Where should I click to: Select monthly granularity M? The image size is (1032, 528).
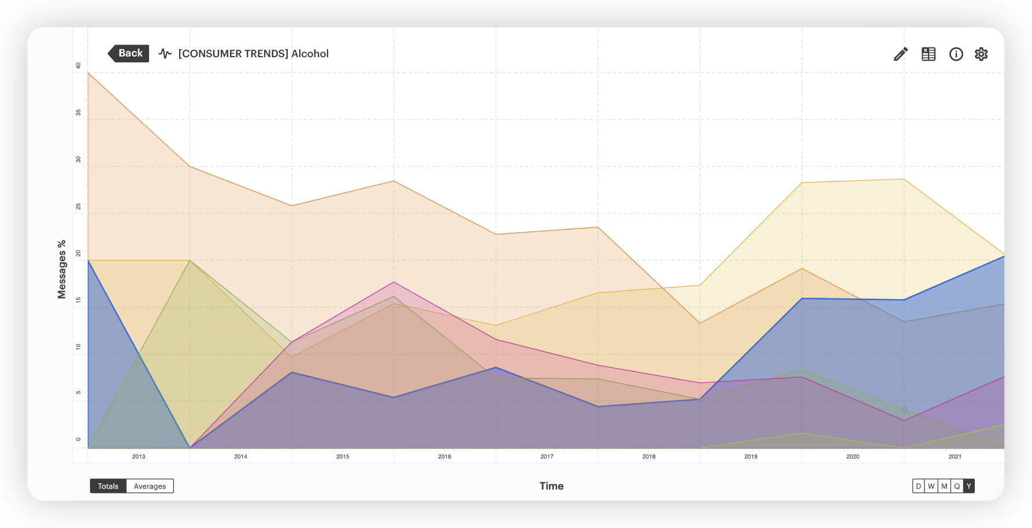[944, 486]
